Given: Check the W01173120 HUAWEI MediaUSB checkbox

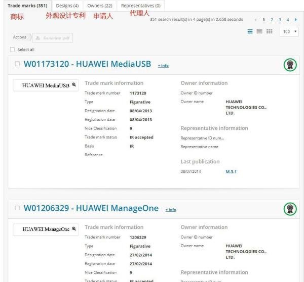Looking at the screenshot, I should (17, 64).
